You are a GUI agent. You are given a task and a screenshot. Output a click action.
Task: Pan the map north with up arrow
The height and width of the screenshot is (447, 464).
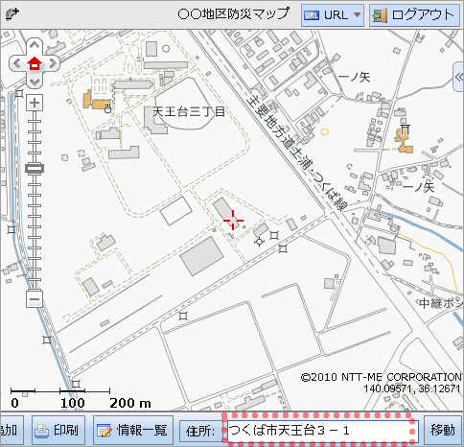[35, 45]
